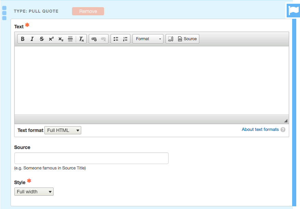Insert a numbered list
Viewport: 300px width, 209px height.
125,39
